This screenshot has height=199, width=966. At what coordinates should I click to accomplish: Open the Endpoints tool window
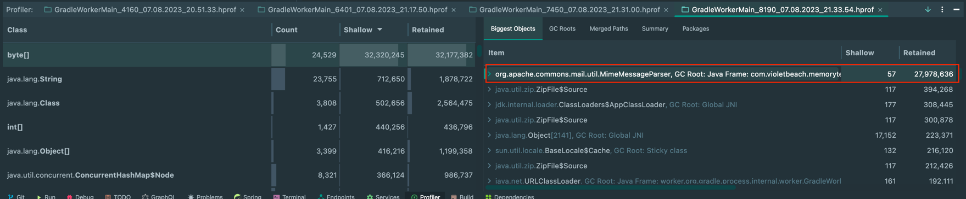tap(336, 196)
